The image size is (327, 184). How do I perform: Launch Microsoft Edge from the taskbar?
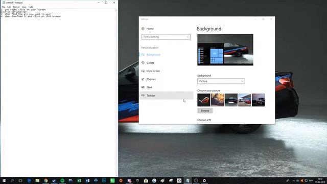click(x=29, y=180)
